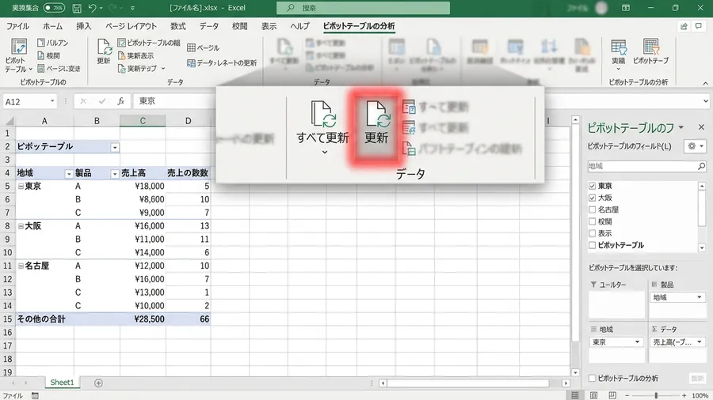Choose ページに変更 in the ribbon

(59, 69)
